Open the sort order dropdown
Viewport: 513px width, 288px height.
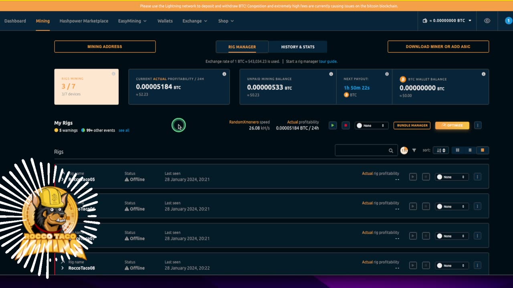coord(441,150)
